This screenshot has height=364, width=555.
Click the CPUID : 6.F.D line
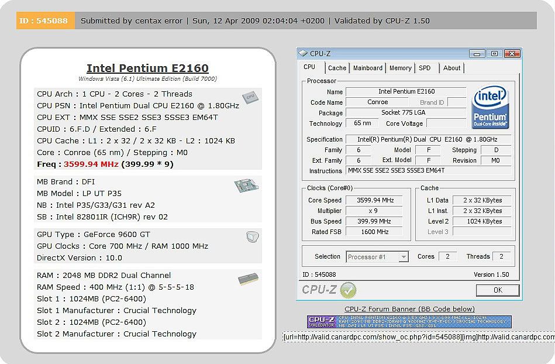pyautogui.click(x=96, y=129)
